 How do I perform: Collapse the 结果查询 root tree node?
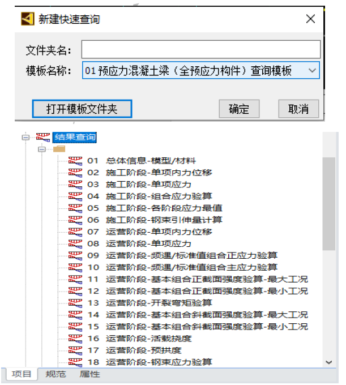point(25,137)
